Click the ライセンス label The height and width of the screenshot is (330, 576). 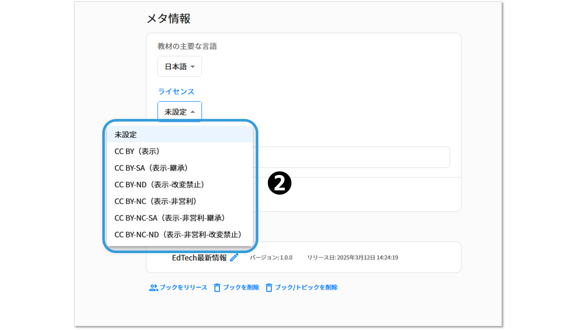point(176,92)
